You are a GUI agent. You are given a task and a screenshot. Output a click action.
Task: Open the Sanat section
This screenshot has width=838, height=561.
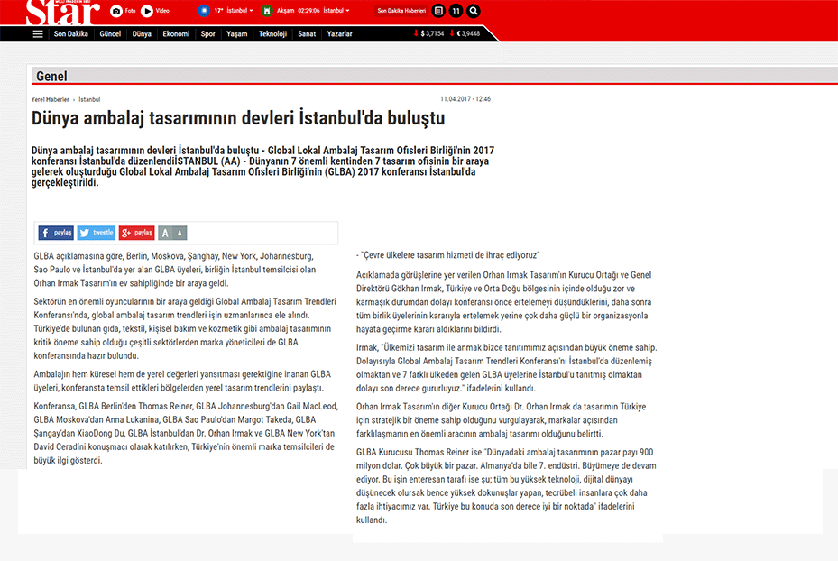(x=307, y=33)
